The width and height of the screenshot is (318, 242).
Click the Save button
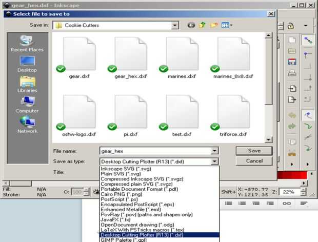pyautogui.click(x=254, y=151)
